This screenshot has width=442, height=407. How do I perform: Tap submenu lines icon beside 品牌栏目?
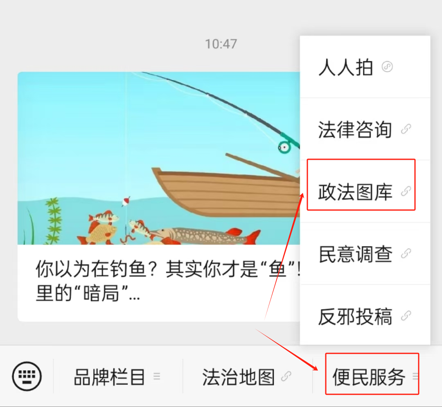click(x=157, y=376)
